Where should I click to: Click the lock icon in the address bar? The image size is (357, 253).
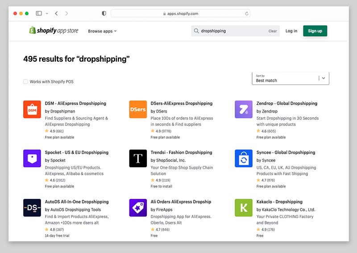(x=164, y=14)
